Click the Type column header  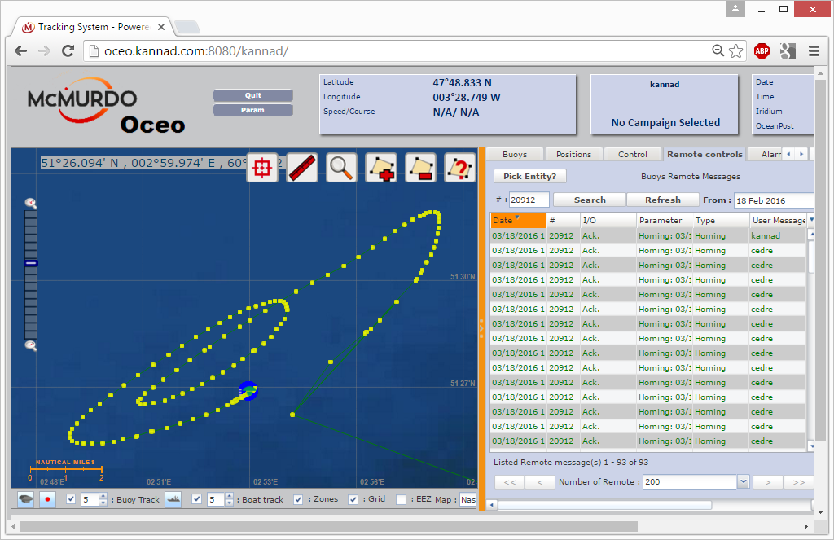click(721, 220)
